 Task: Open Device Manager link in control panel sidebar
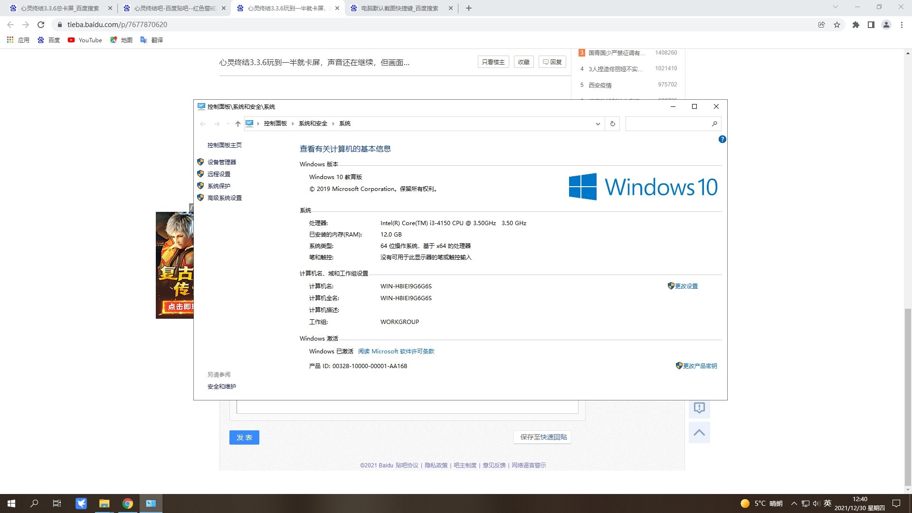point(221,162)
